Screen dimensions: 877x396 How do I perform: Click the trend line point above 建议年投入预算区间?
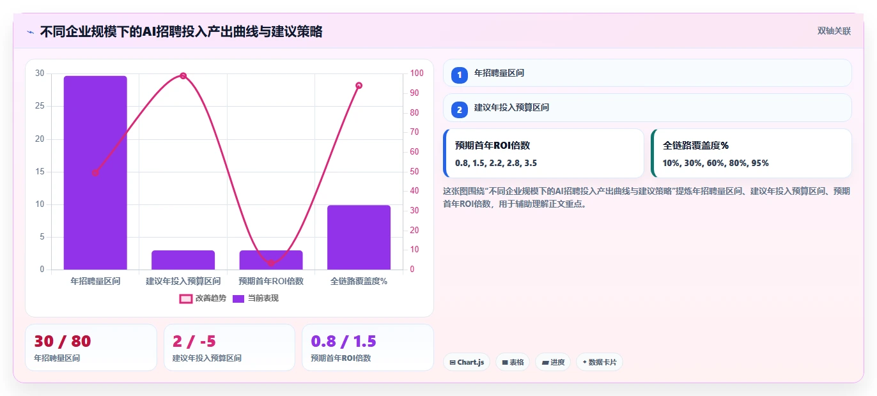(183, 76)
